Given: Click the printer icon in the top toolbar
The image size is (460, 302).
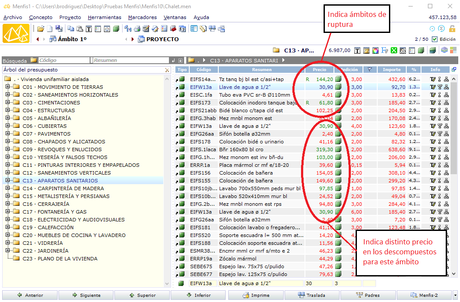Looking at the screenshot, I should [137, 29].
